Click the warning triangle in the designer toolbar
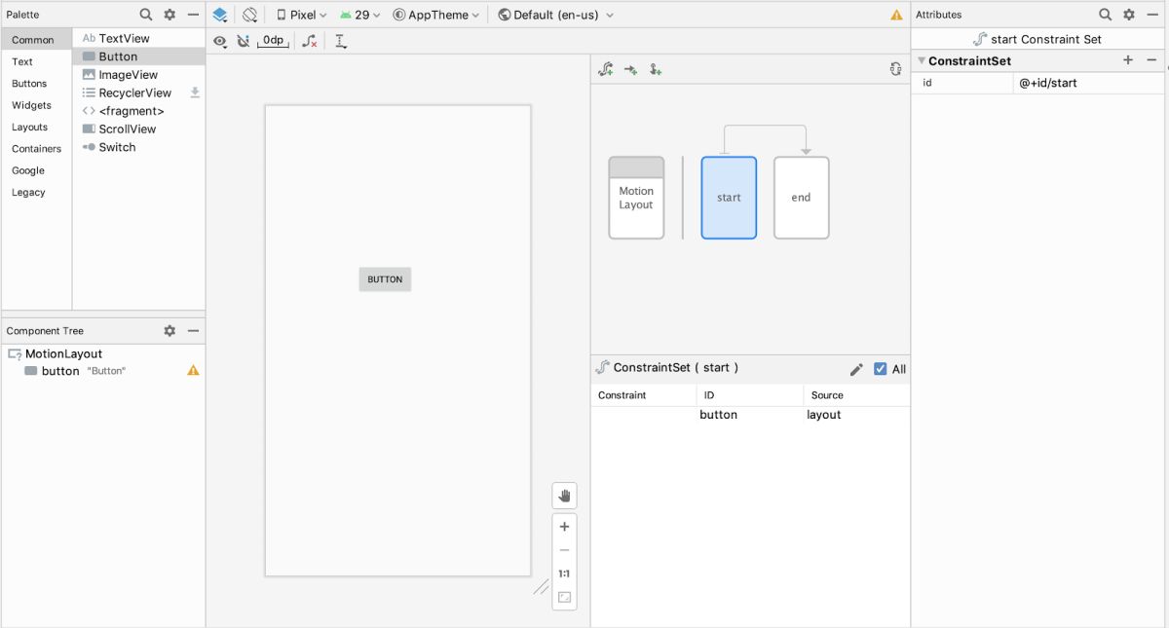The height and width of the screenshot is (628, 1169). [896, 16]
